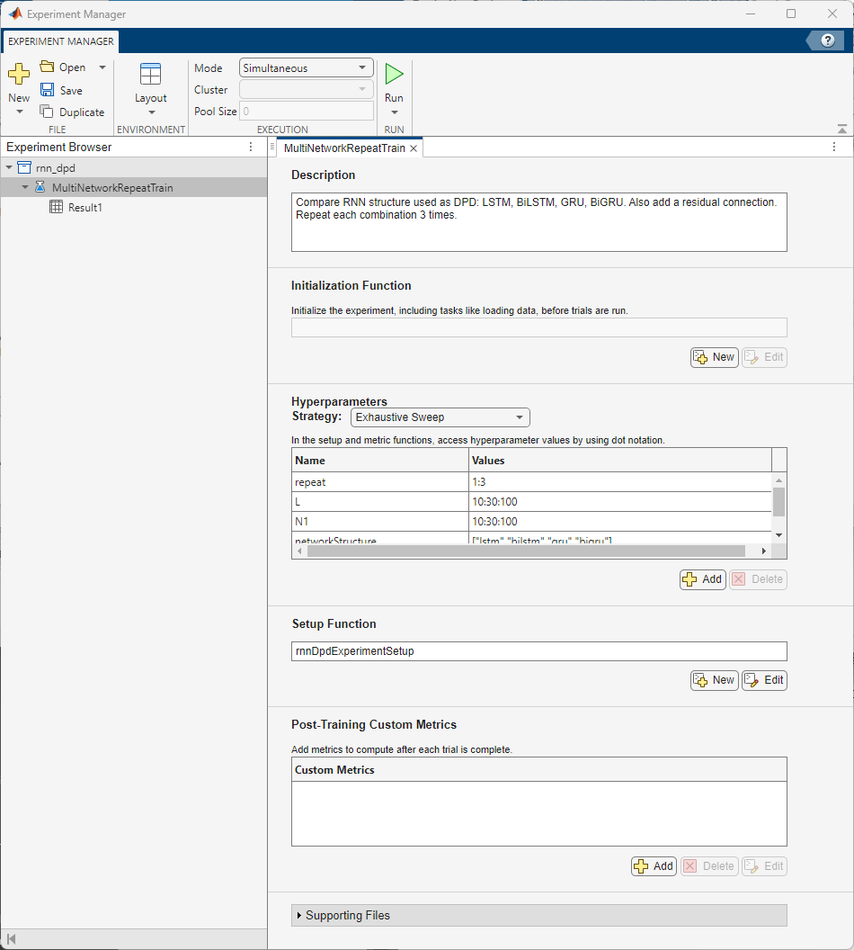Add a new hyperparameter row
Image resolution: width=854 pixels, height=950 pixels.
coord(702,579)
